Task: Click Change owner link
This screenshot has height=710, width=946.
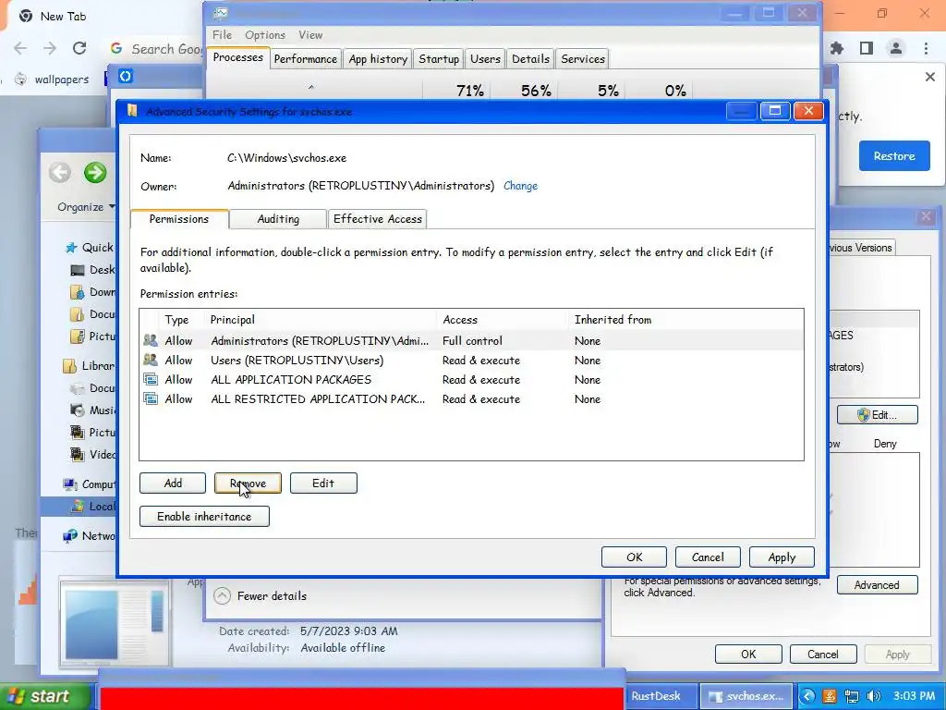Action: (521, 186)
